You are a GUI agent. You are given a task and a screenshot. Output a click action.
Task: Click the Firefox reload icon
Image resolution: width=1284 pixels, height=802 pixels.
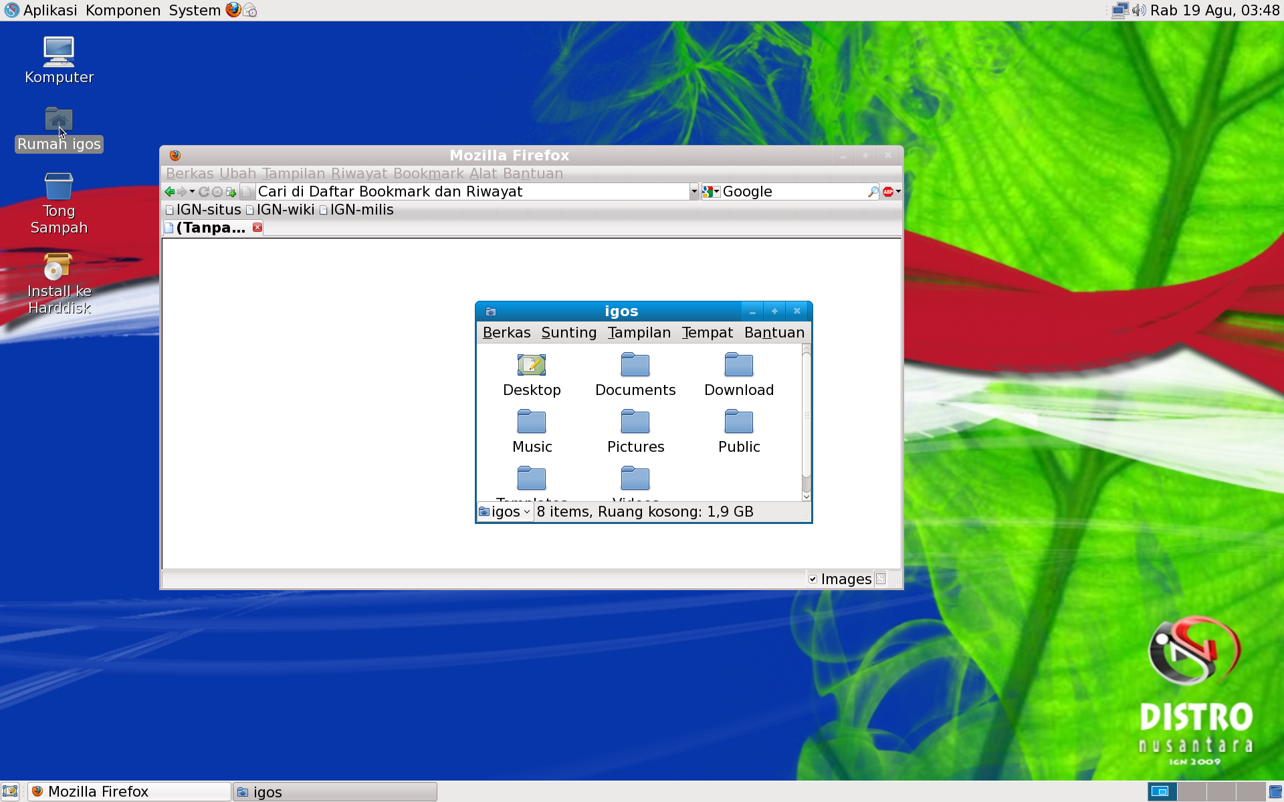(204, 192)
